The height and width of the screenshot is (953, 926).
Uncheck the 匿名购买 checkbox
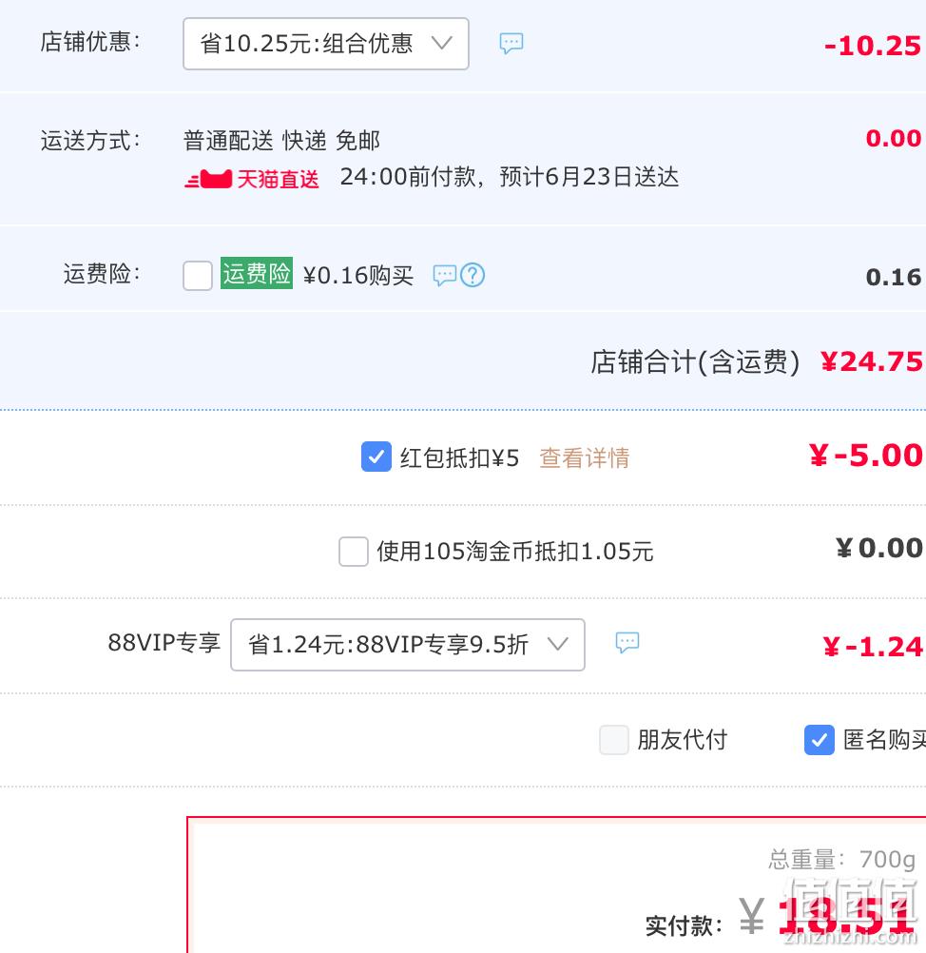820,740
